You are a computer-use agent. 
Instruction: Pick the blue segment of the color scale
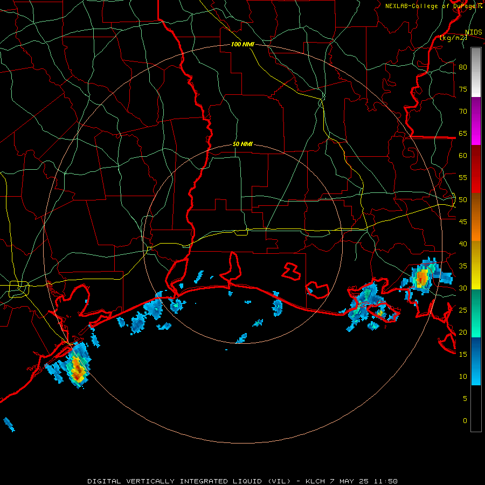tap(476, 361)
